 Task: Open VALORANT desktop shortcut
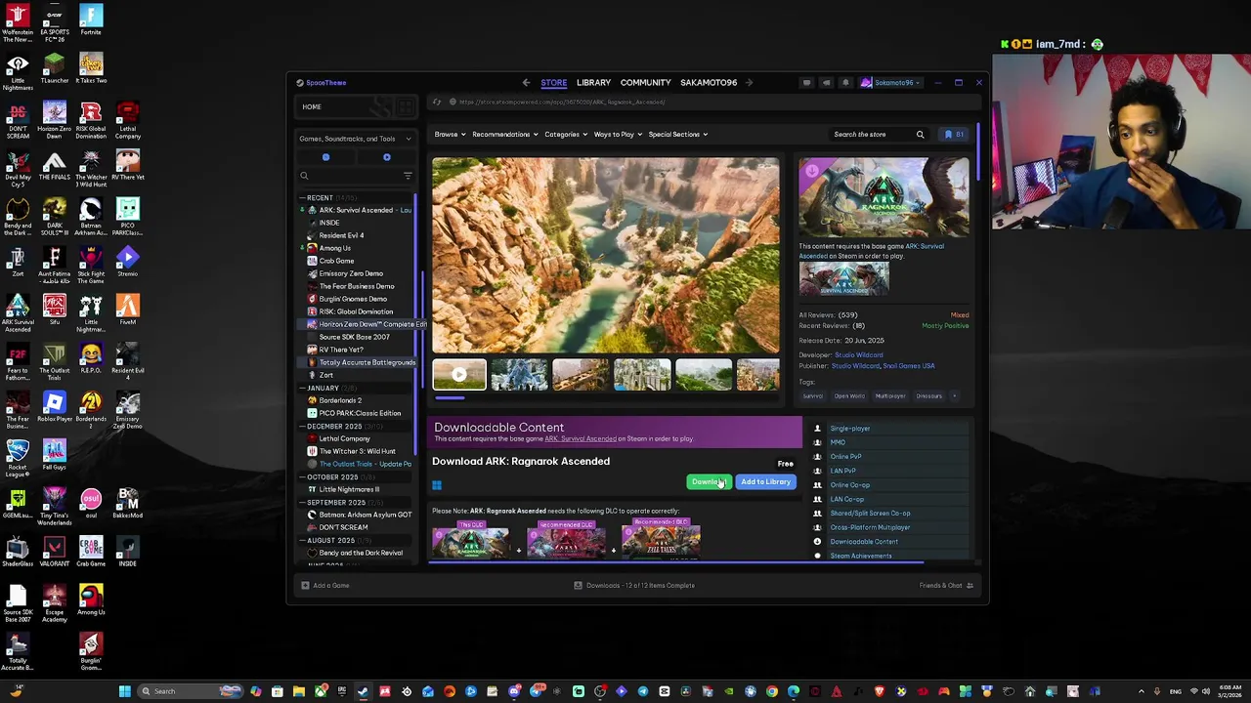pyautogui.click(x=54, y=551)
